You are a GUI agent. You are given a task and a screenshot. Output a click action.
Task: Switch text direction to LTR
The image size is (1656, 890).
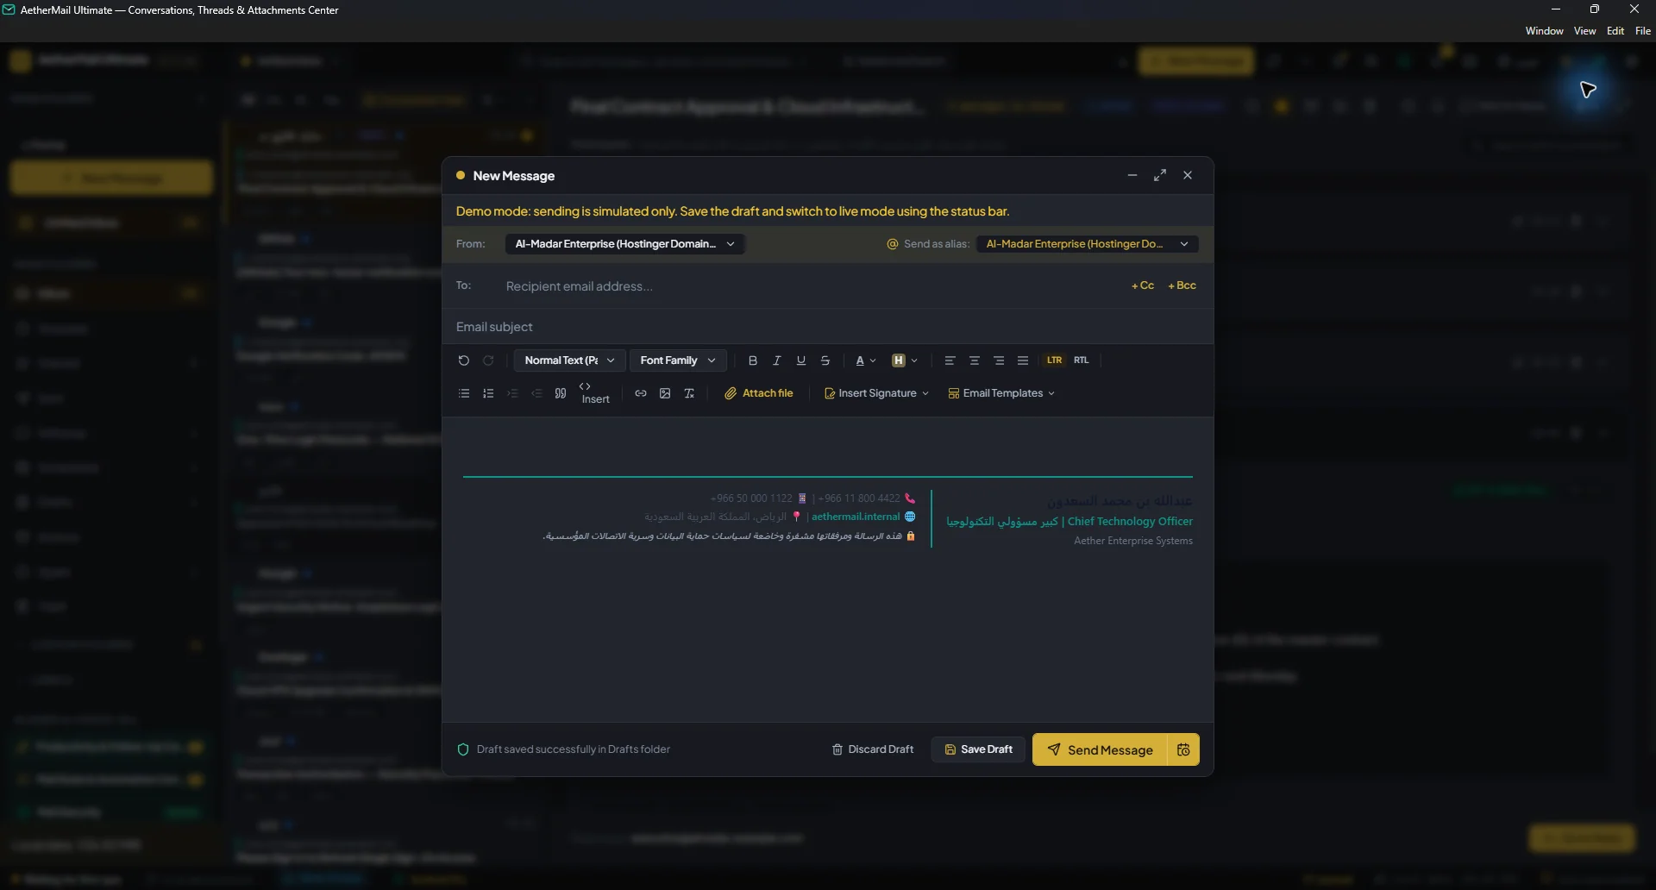point(1054,360)
